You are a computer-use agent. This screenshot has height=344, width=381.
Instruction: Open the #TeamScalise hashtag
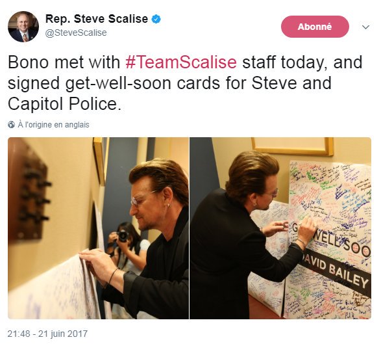point(181,62)
